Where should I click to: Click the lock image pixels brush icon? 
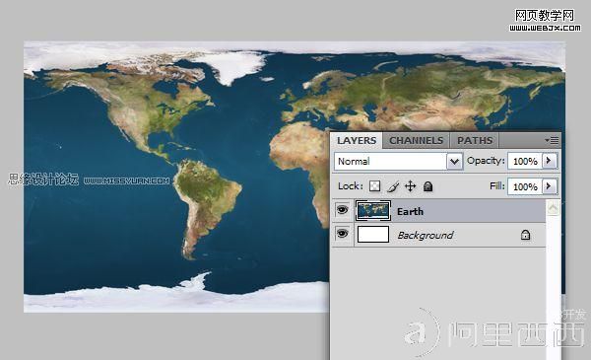click(x=393, y=186)
